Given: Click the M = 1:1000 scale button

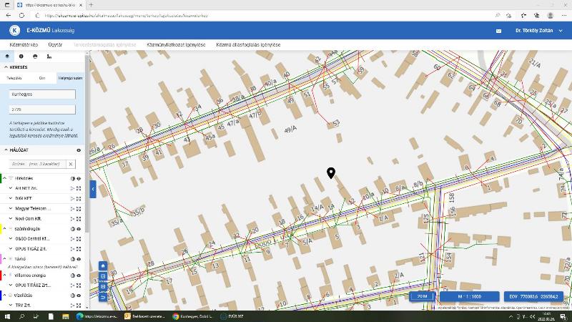Looking at the screenshot, I should pos(470,296).
